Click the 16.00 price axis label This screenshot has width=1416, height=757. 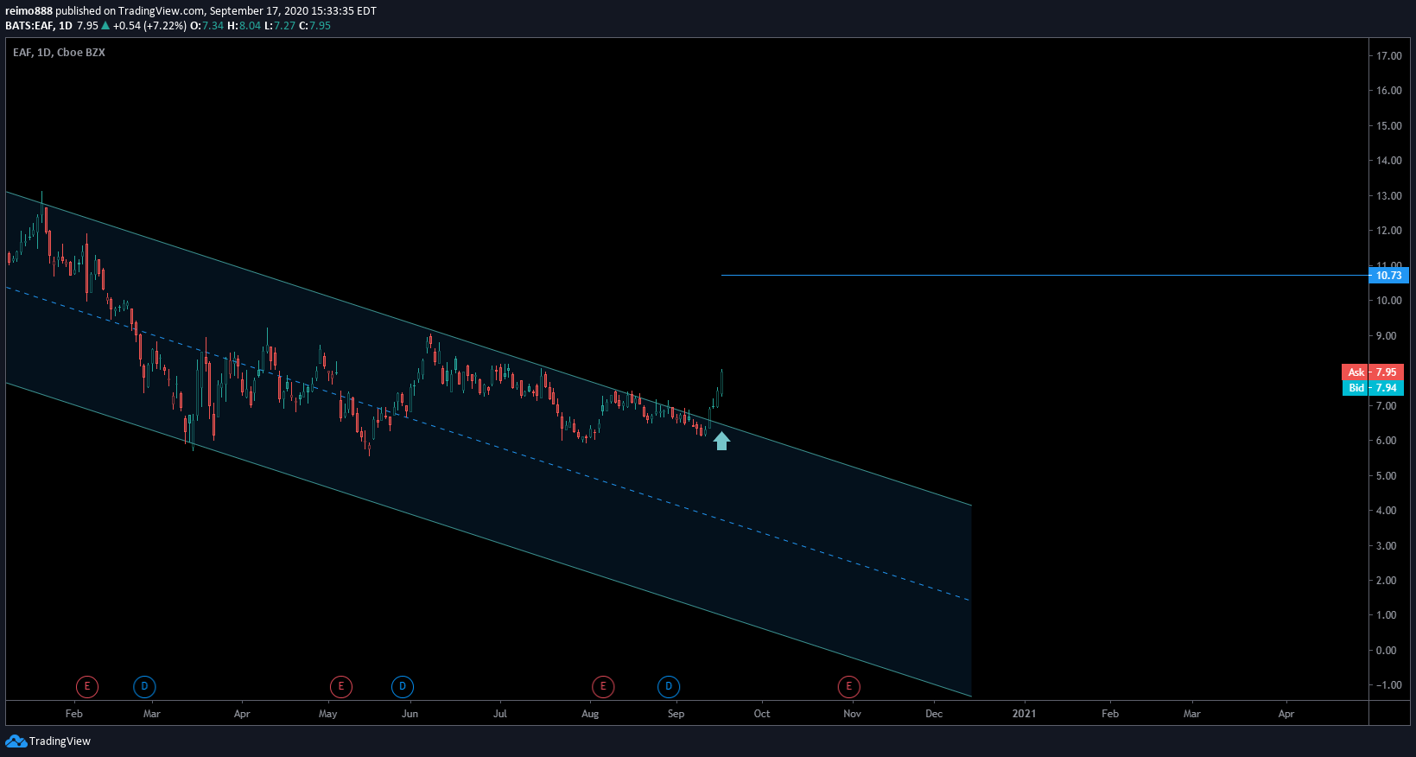(1389, 91)
